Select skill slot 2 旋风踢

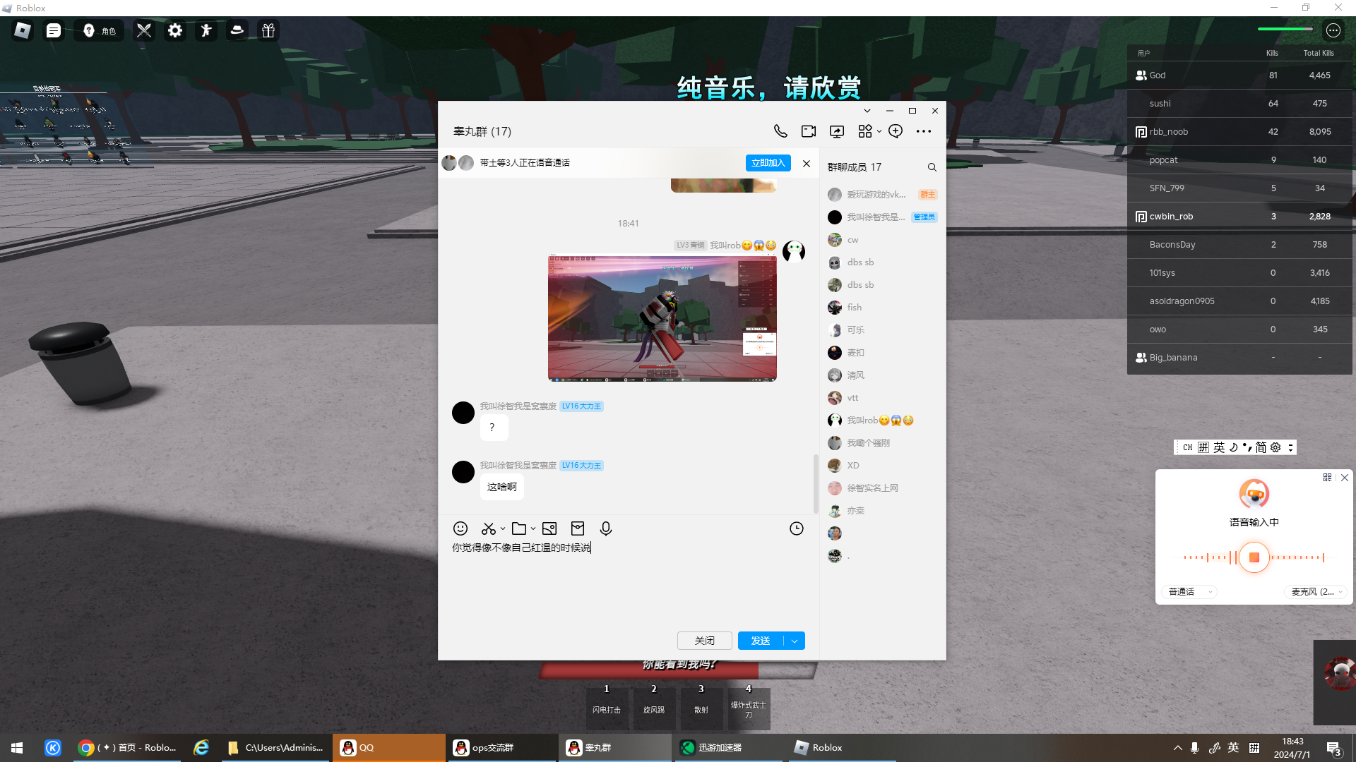tap(654, 708)
